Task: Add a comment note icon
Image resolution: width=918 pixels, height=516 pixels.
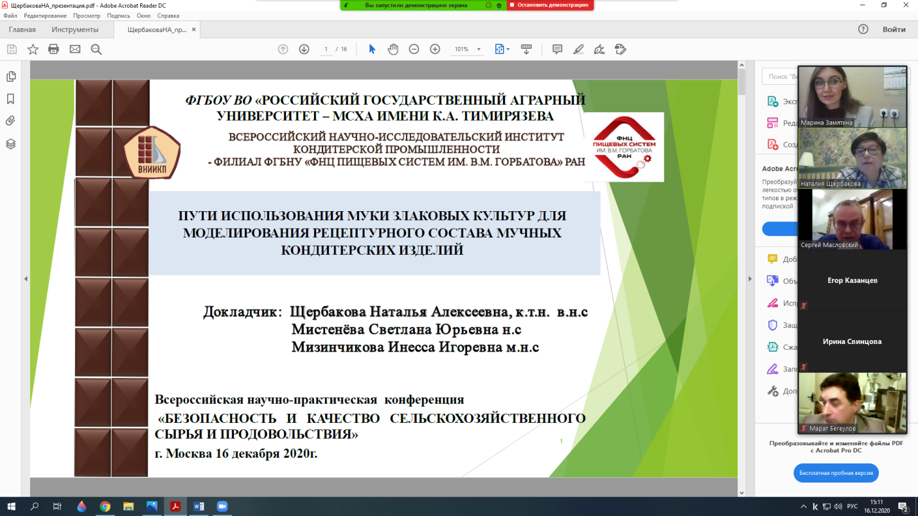Action: pos(557,49)
